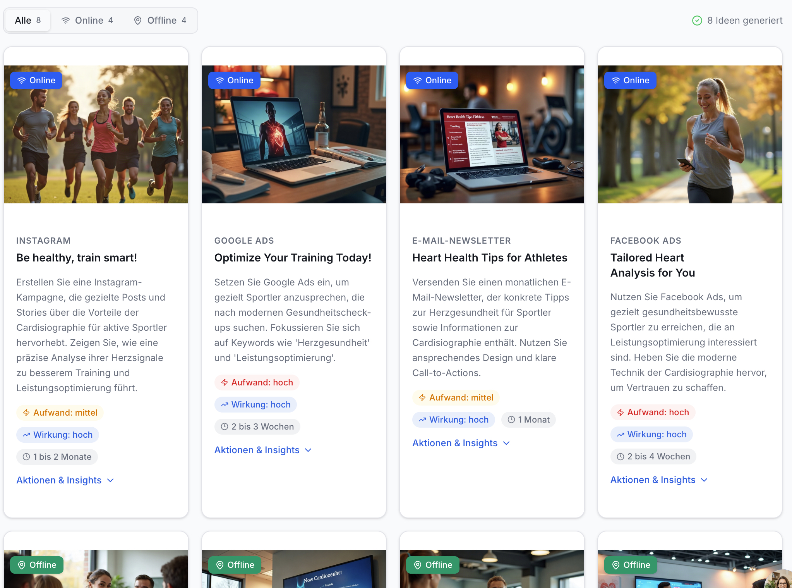Image resolution: width=792 pixels, height=588 pixels.
Task: Click the title Tailored Heart Analysis for You
Action: click(x=653, y=265)
